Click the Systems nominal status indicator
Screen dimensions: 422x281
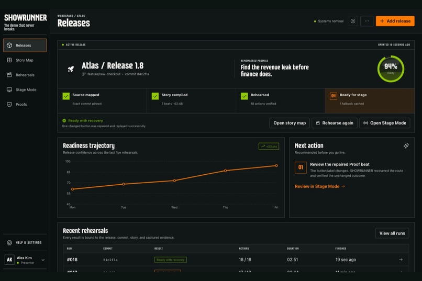(329, 21)
